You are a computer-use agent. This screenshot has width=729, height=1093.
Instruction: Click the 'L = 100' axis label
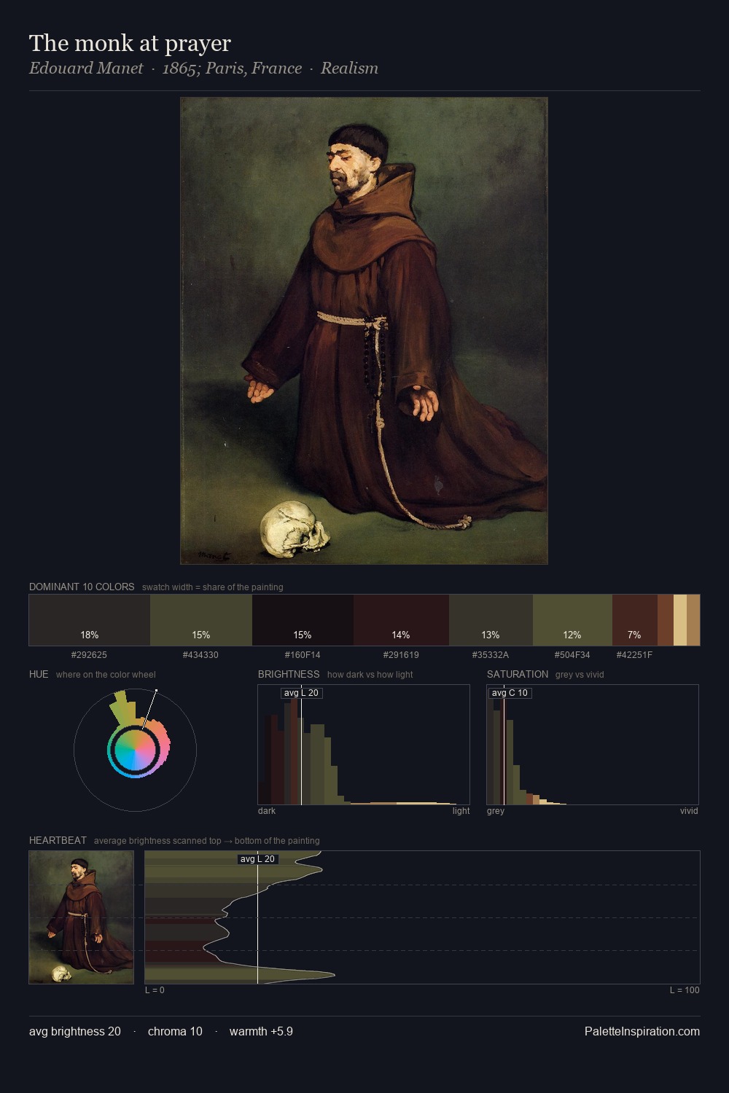coord(685,990)
